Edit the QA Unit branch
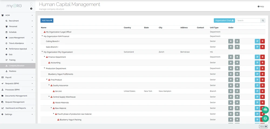Viewport: 270px width, 129px height. coord(257,91)
